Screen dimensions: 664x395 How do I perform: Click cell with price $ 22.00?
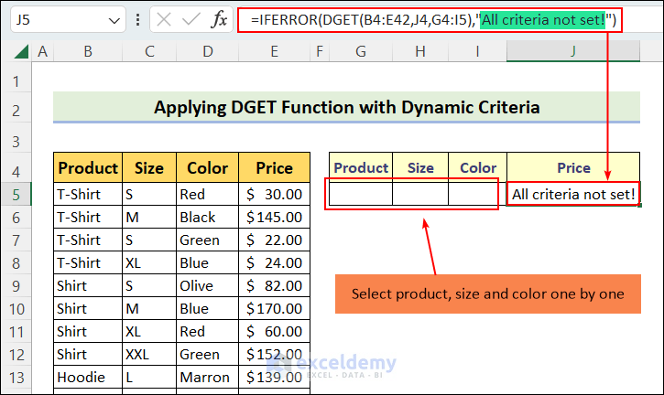275,240
